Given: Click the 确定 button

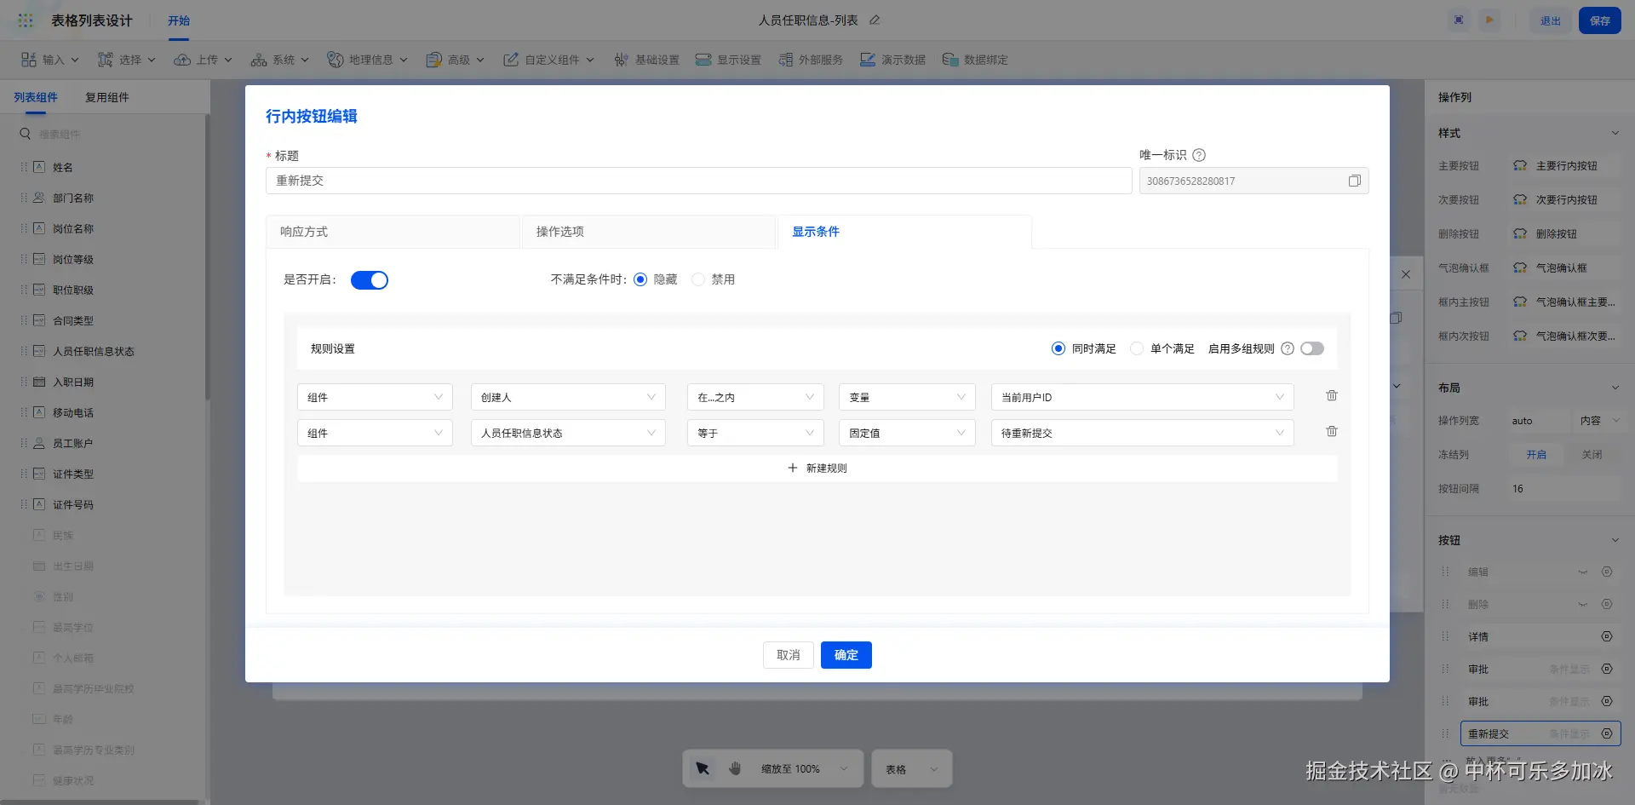Looking at the screenshot, I should tap(846, 655).
